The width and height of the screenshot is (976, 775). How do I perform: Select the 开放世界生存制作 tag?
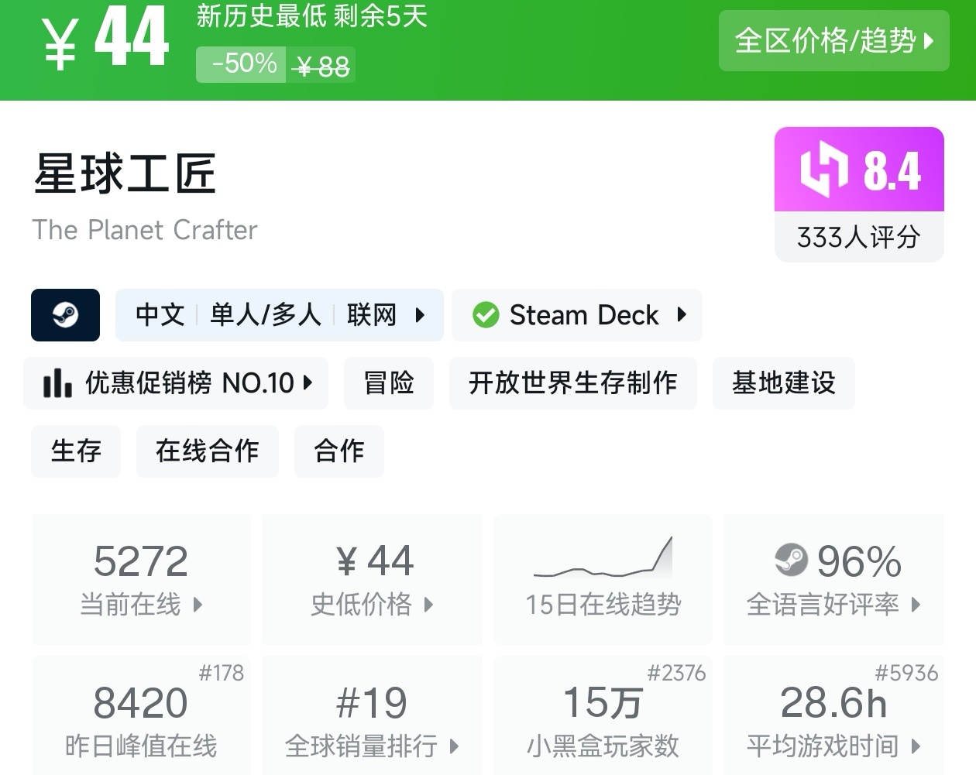click(x=572, y=382)
